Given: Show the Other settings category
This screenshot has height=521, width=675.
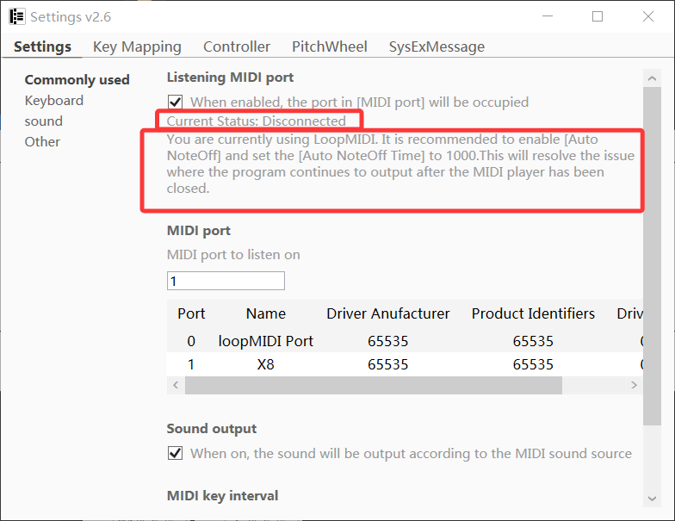Looking at the screenshot, I should pos(42,142).
